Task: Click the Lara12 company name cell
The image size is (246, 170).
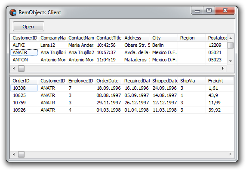Action: pyautogui.click(x=52, y=45)
